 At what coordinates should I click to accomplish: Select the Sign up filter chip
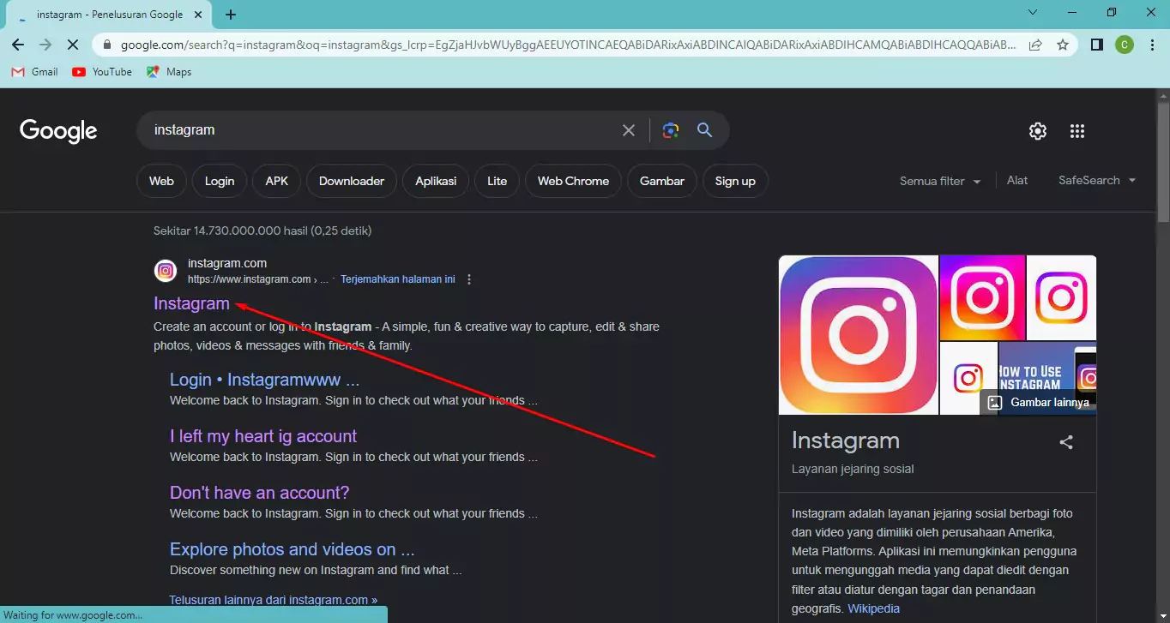[x=735, y=181]
